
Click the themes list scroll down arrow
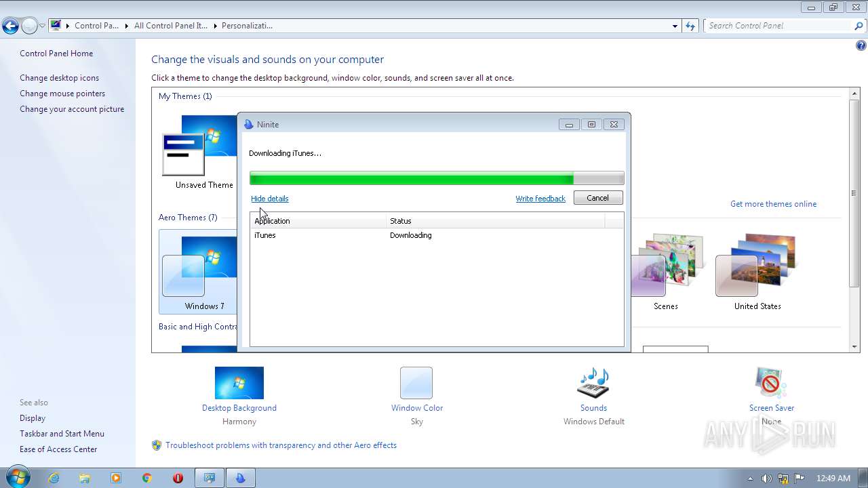(854, 347)
